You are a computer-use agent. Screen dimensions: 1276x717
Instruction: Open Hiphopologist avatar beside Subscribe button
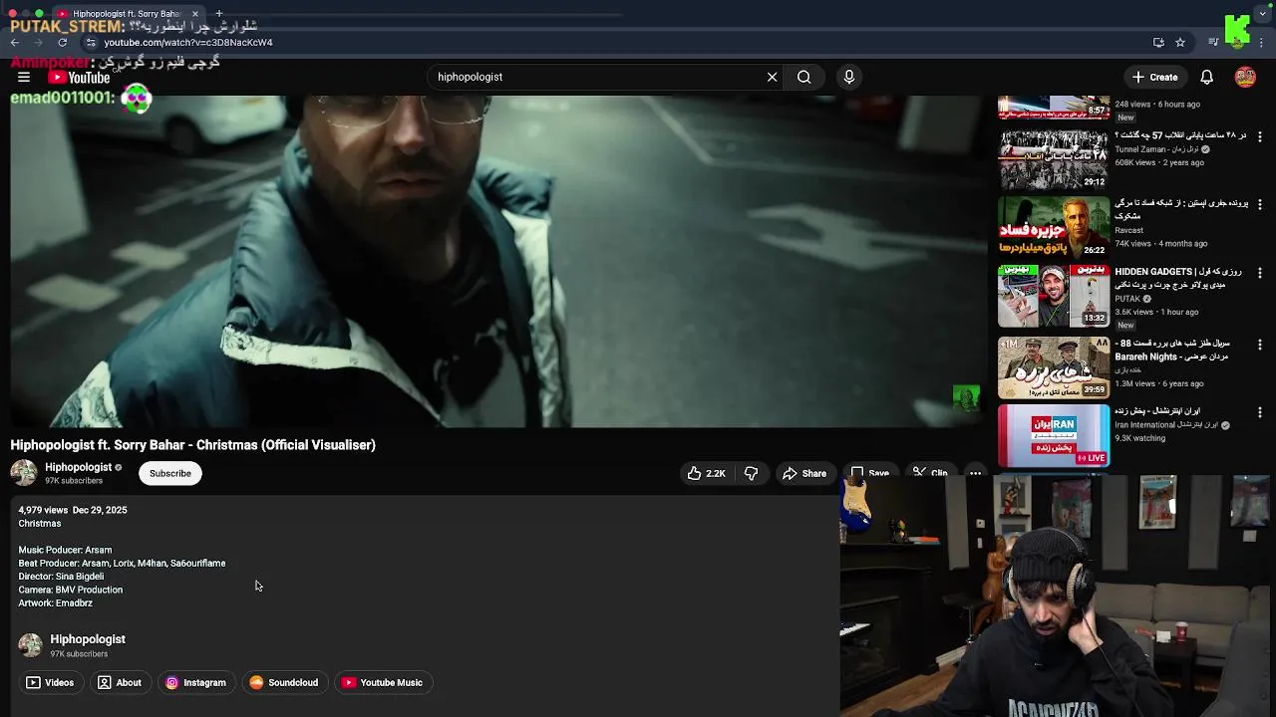coord(24,473)
